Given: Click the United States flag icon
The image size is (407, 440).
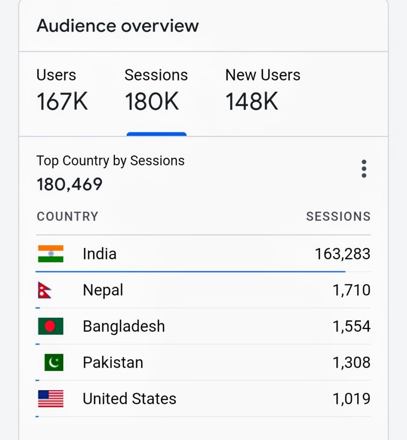Looking at the screenshot, I should click(x=51, y=399).
